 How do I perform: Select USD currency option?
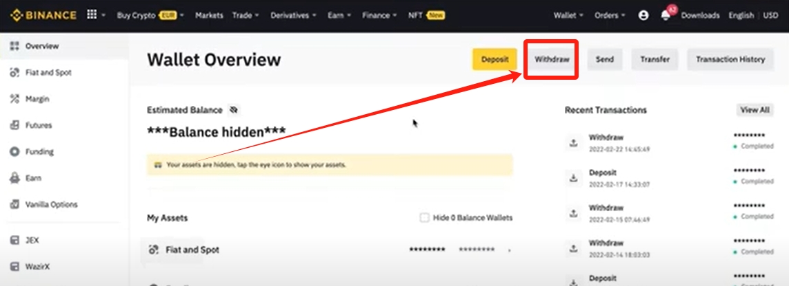(770, 16)
